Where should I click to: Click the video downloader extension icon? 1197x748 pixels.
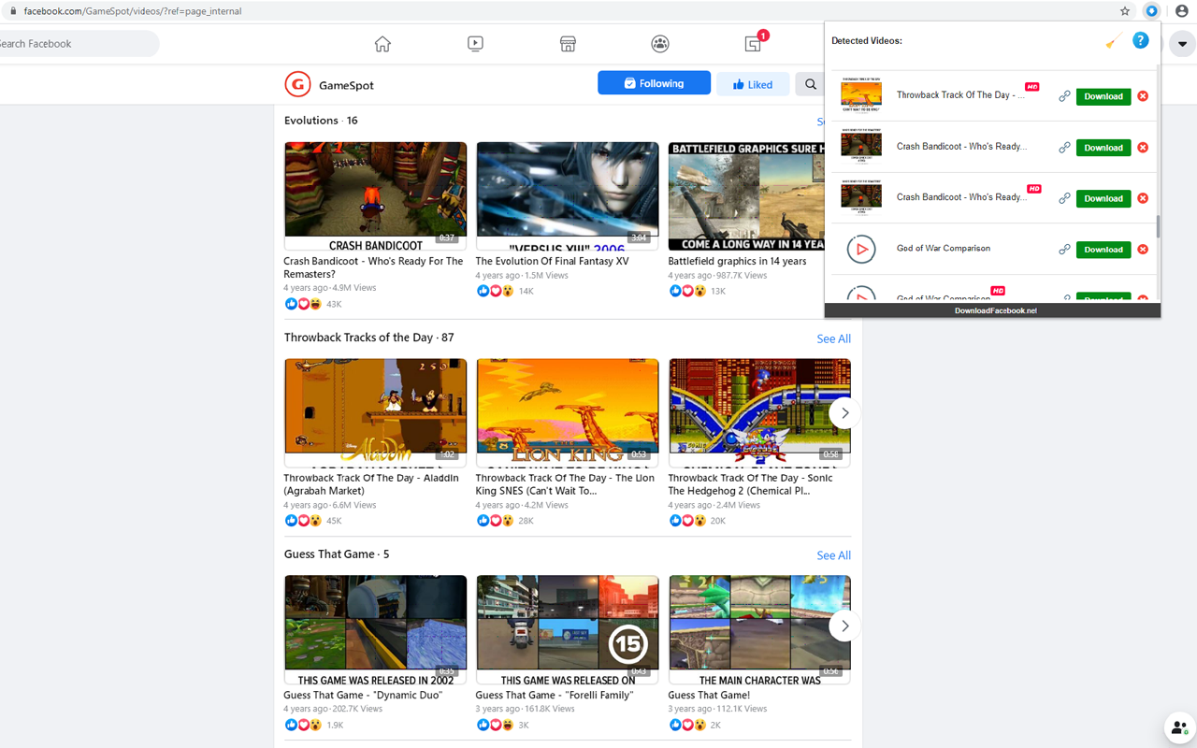coord(1152,11)
